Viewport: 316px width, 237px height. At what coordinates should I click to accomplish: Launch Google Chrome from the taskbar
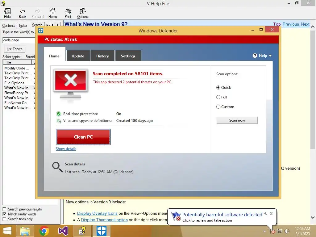pos(44,231)
